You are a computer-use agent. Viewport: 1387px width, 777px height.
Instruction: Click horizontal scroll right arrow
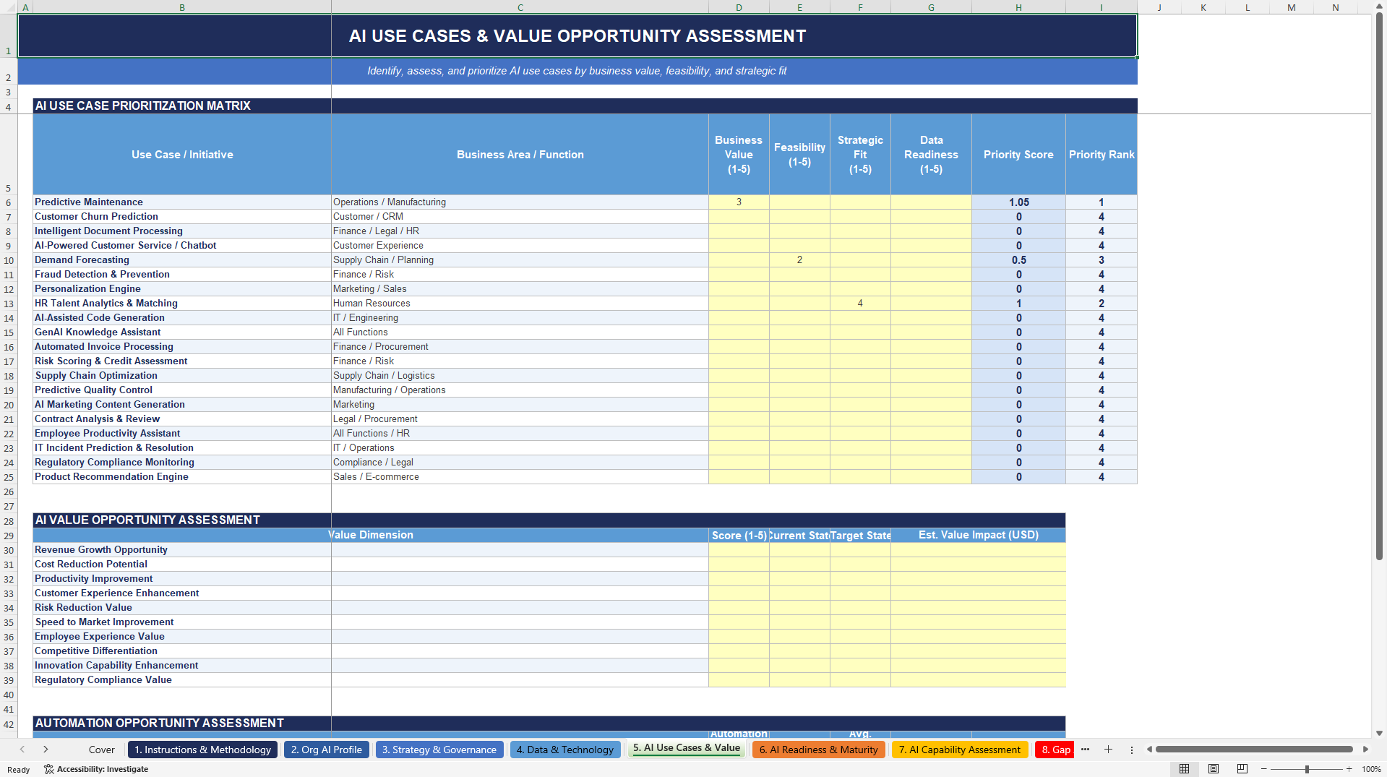(1365, 750)
